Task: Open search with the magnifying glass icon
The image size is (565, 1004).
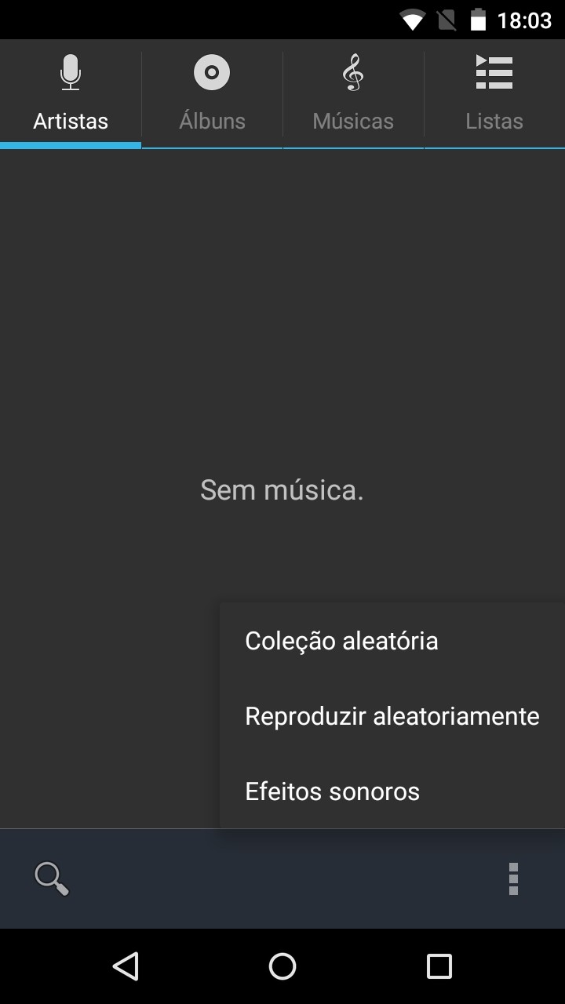Action: 52,878
